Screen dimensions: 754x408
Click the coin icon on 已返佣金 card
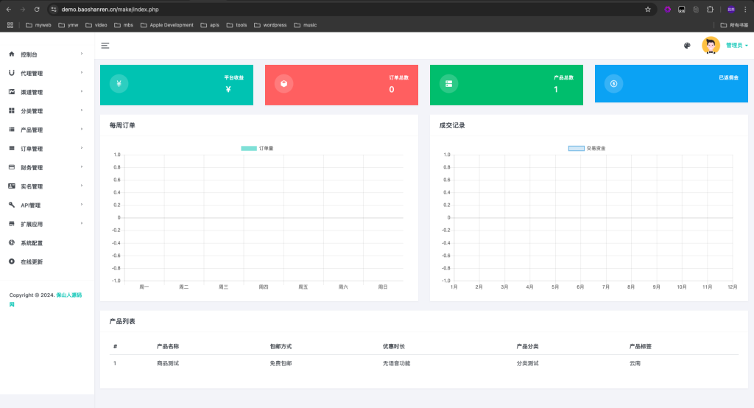(x=613, y=84)
